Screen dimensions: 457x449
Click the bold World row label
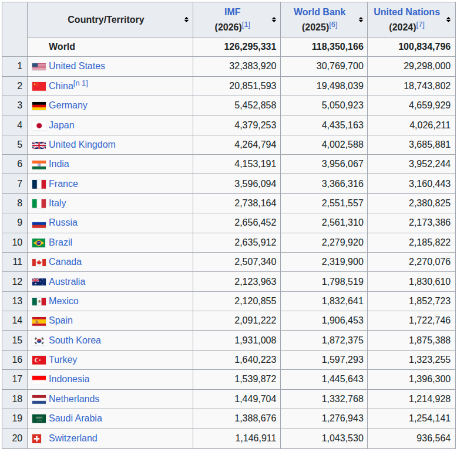[x=62, y=46]
